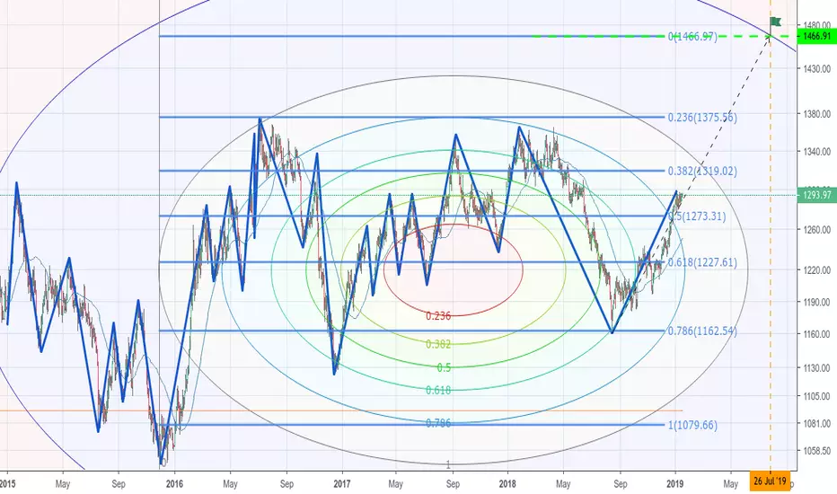Viewport: 837px width, 494px height.
Task: Click the current price tag 1293.97
Action: click(x=816, y=195)
